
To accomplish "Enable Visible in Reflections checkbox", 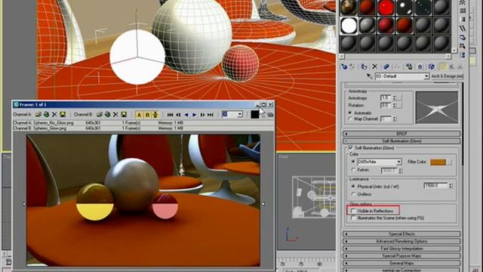I will click(353, 211).
